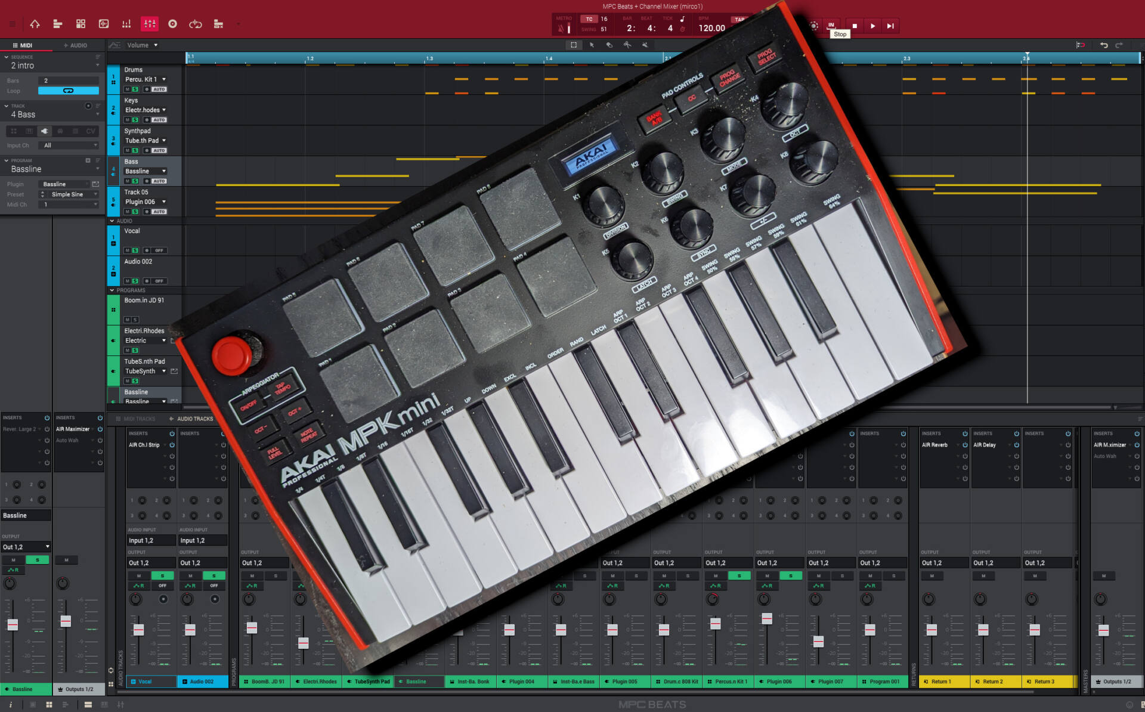Select the scissors split tool
The image size is (1145, 712).
(x=627, y=45)
